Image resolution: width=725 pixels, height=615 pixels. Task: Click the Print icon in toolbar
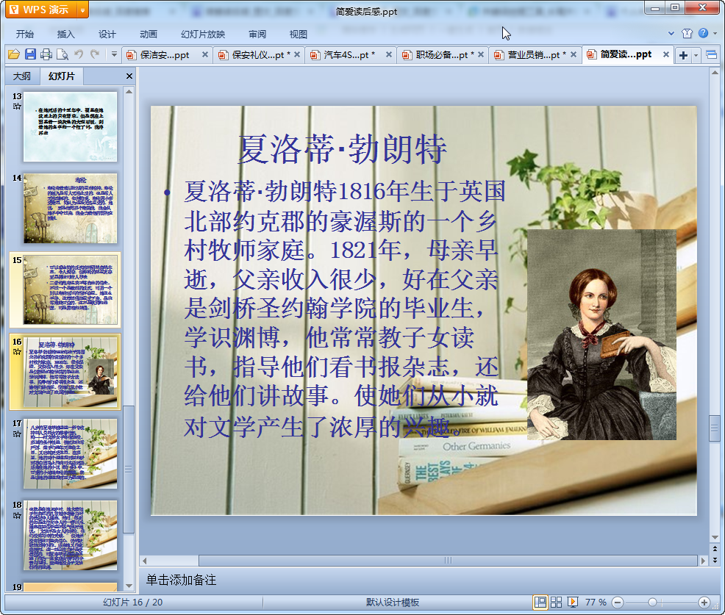pyautogui.click(x=46, y=54)
